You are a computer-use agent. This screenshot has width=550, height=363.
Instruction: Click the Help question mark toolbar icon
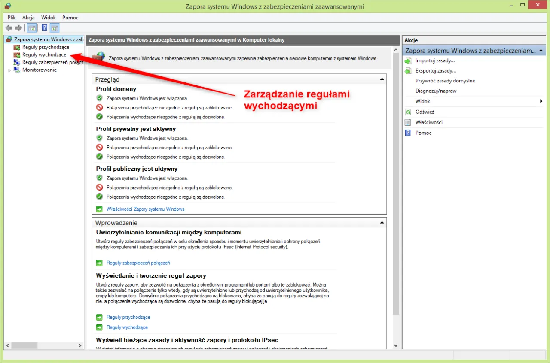(44, 27)
